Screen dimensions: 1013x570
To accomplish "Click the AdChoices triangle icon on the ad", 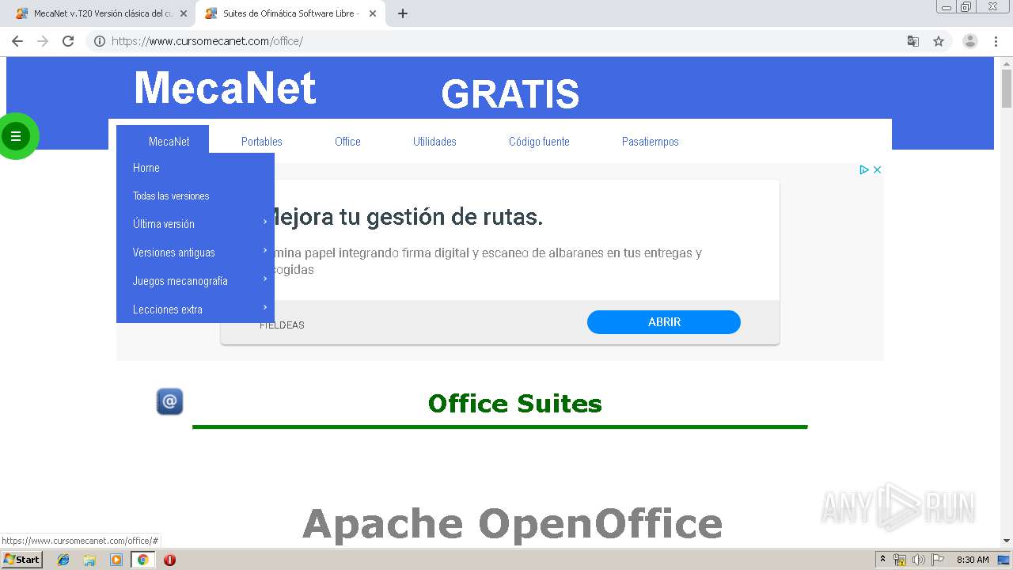I will coord(864,169).
